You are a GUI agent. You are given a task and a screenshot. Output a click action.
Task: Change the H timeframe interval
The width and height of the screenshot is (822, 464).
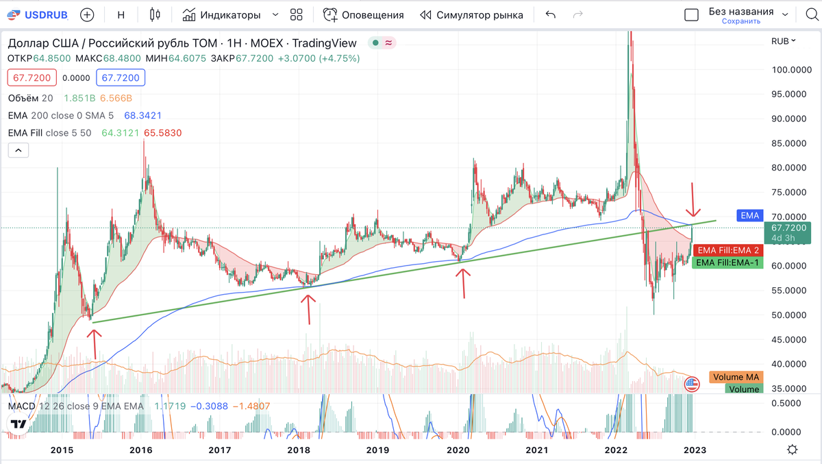click(x=121, y=14)
